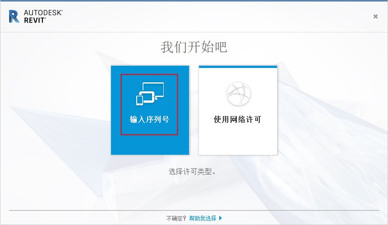Click the 不确定? text at bottom
388x225 pixels.
(177, 218)
